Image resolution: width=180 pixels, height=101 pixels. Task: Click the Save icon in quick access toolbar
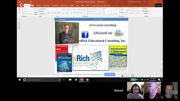(20, 2)
